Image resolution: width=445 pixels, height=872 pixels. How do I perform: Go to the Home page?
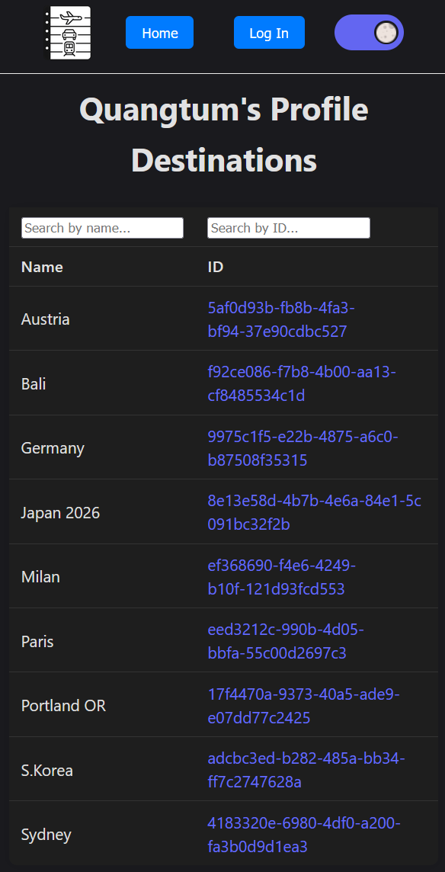tap(160, 33)
